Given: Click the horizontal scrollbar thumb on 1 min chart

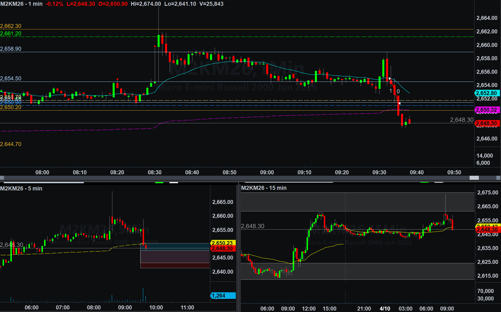Looking at the screenshot, I should 474,178.
